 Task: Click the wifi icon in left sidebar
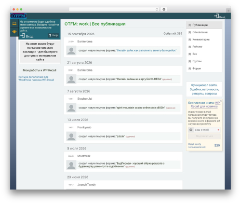14,32
